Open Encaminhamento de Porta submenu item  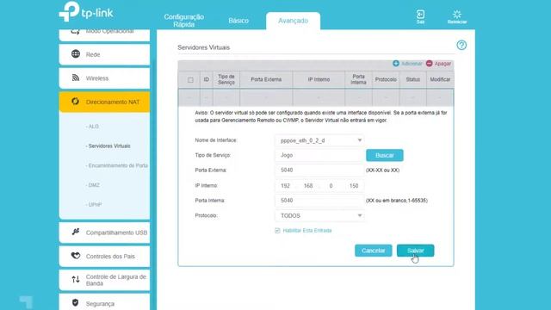click(117, 165)
